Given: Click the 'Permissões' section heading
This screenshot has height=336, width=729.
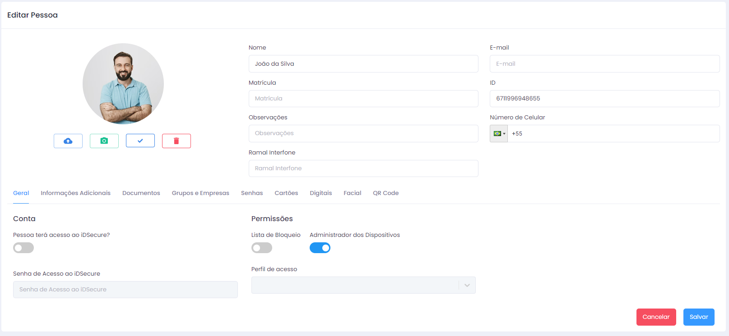Looking at the screenshot, I should (272, 219).
